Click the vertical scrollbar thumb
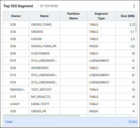This screenshot has width=140, height=128. (136, 27)
